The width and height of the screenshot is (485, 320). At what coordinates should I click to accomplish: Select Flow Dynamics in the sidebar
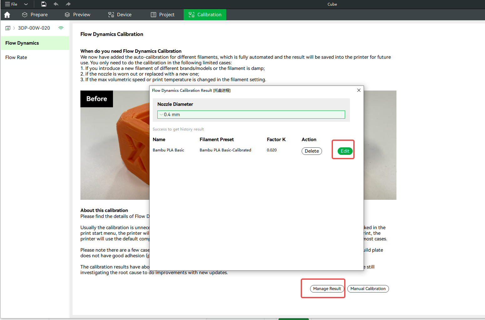(22, 43)
